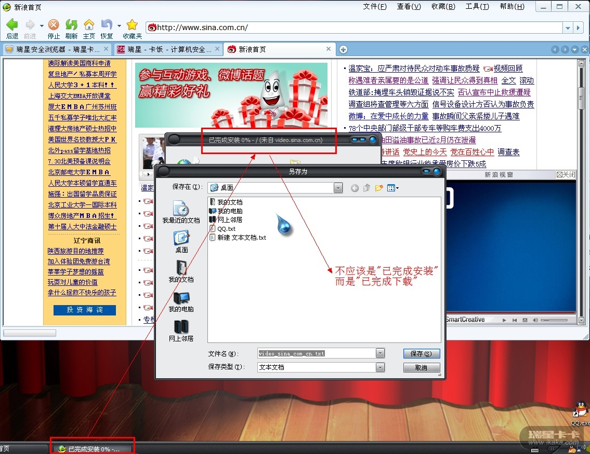Screen dimensions: 590x454
Task: Select 我的电脑 entry in file list
Action: [x=226, y=211]
